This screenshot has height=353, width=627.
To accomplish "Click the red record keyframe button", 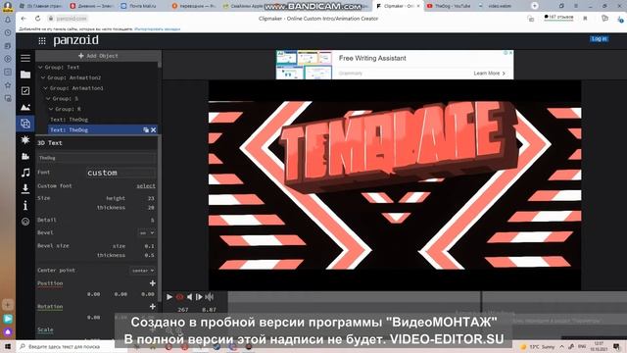I will [179, 297].
